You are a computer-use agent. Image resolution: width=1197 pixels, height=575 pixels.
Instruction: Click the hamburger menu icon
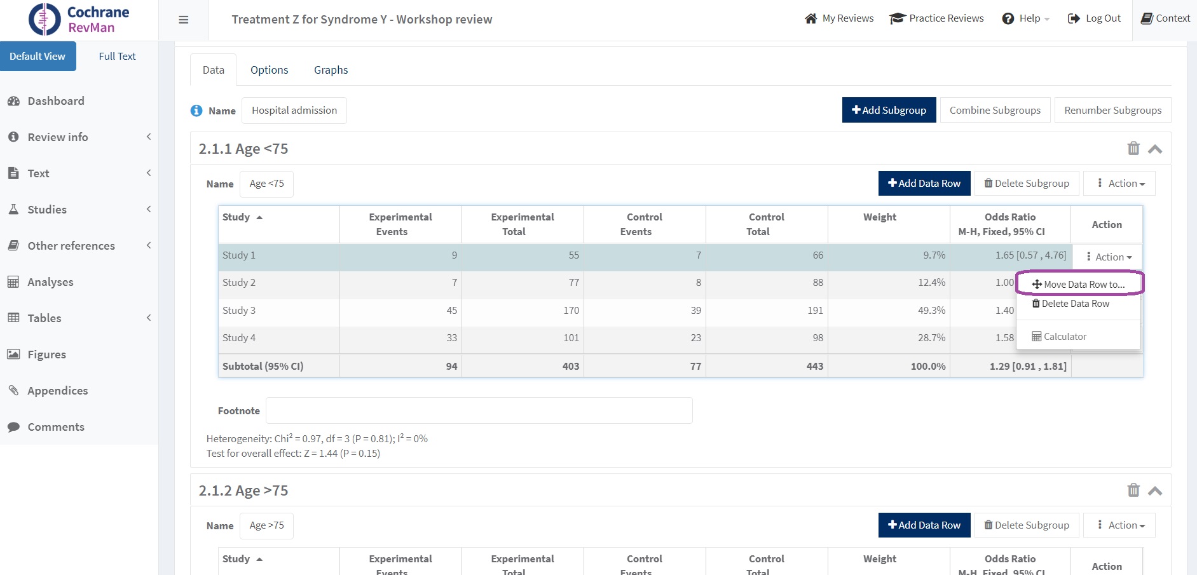point(183,20)
